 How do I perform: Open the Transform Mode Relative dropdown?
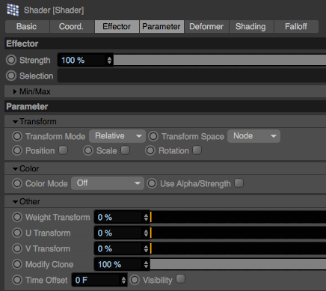pyautogui.click(x=117, y=136)
